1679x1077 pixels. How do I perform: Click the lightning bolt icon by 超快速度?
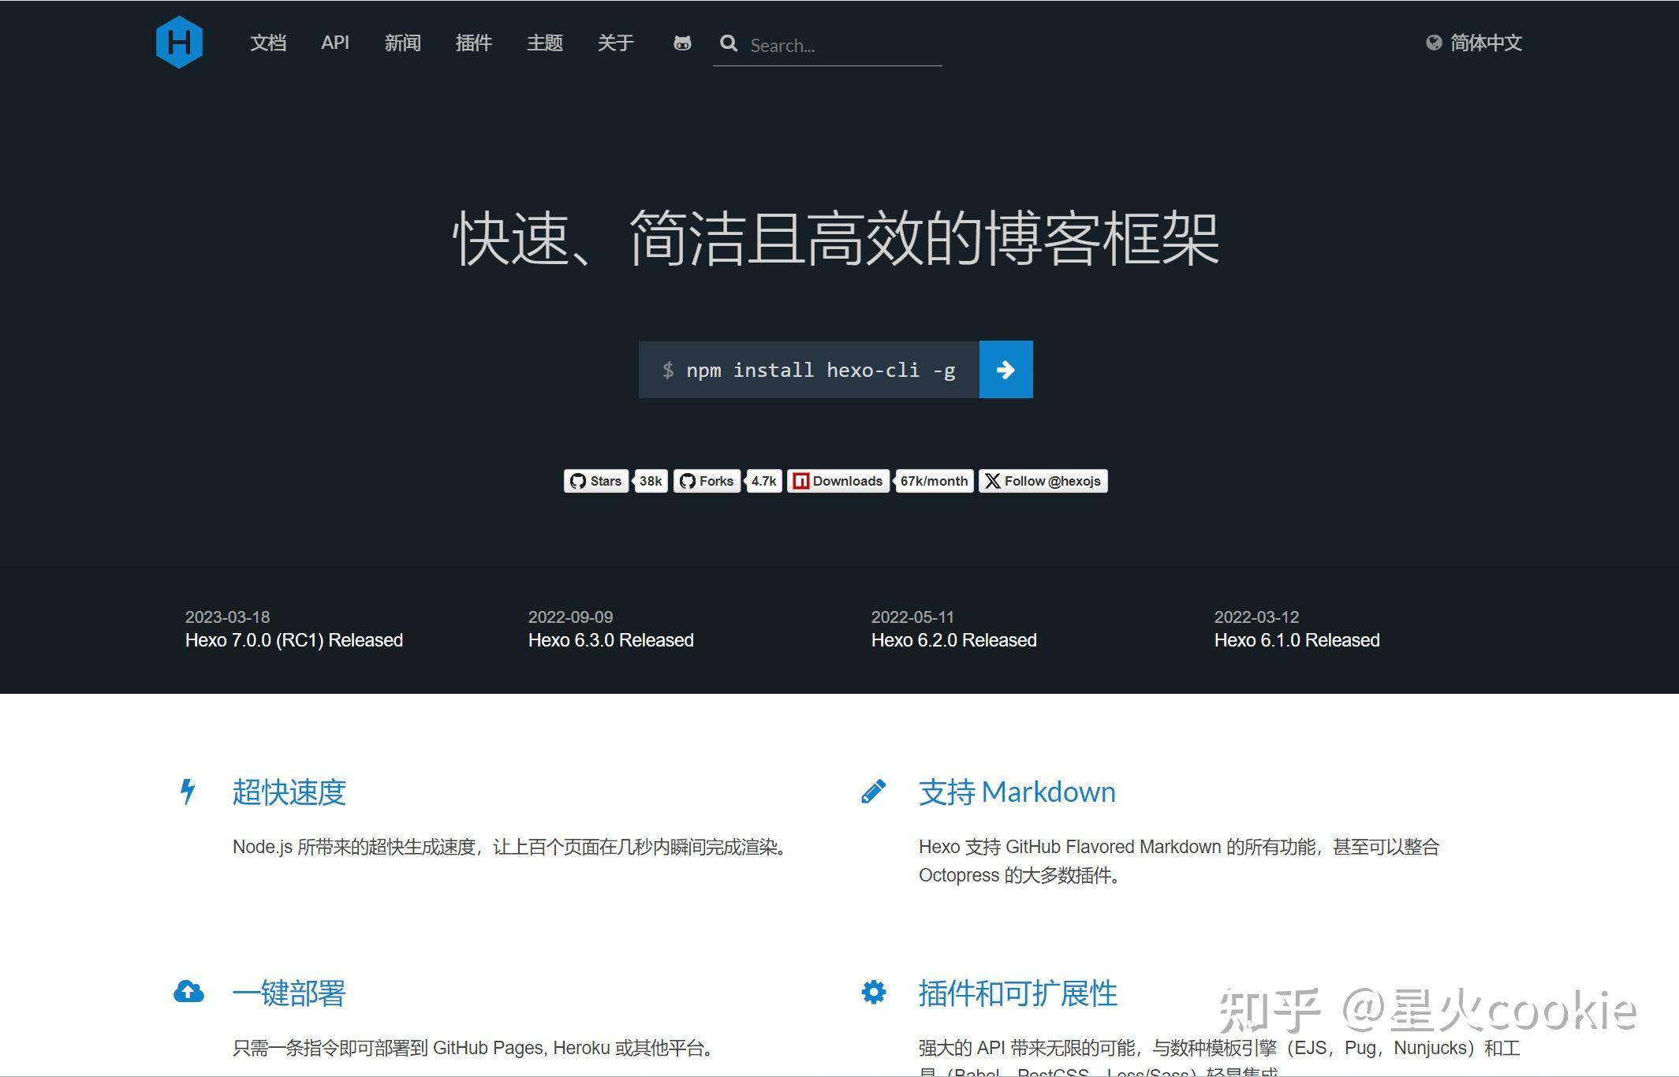(188, 792)
